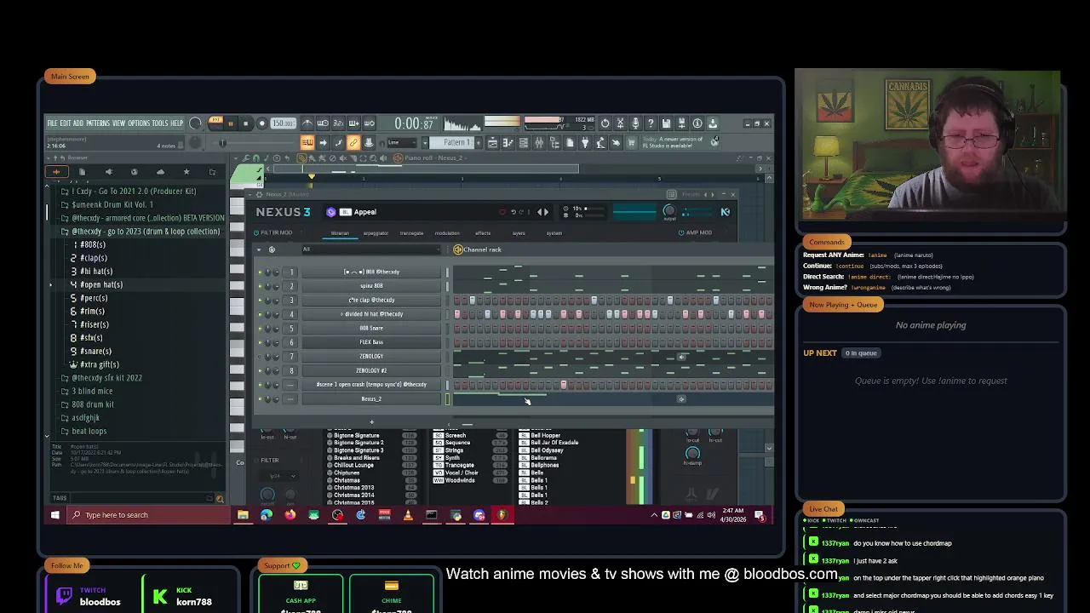Click Nexus output knob
The image size is (1090, 613).
pyautogui.click(x=669, y=211)
